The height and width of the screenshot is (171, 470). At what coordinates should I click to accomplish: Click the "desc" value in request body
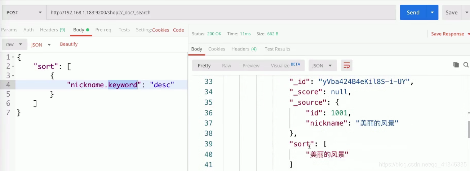pyautogui.click(x=162, y=85)
